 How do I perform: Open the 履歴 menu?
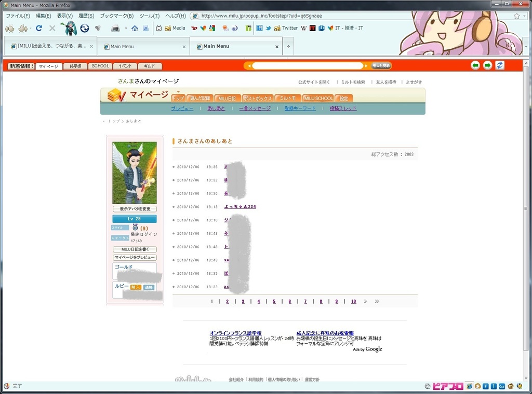(86, 16)
